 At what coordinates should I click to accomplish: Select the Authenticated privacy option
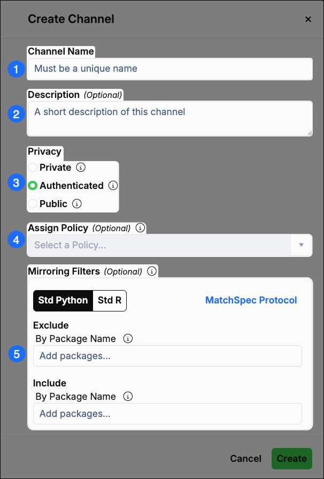point(32,185)
